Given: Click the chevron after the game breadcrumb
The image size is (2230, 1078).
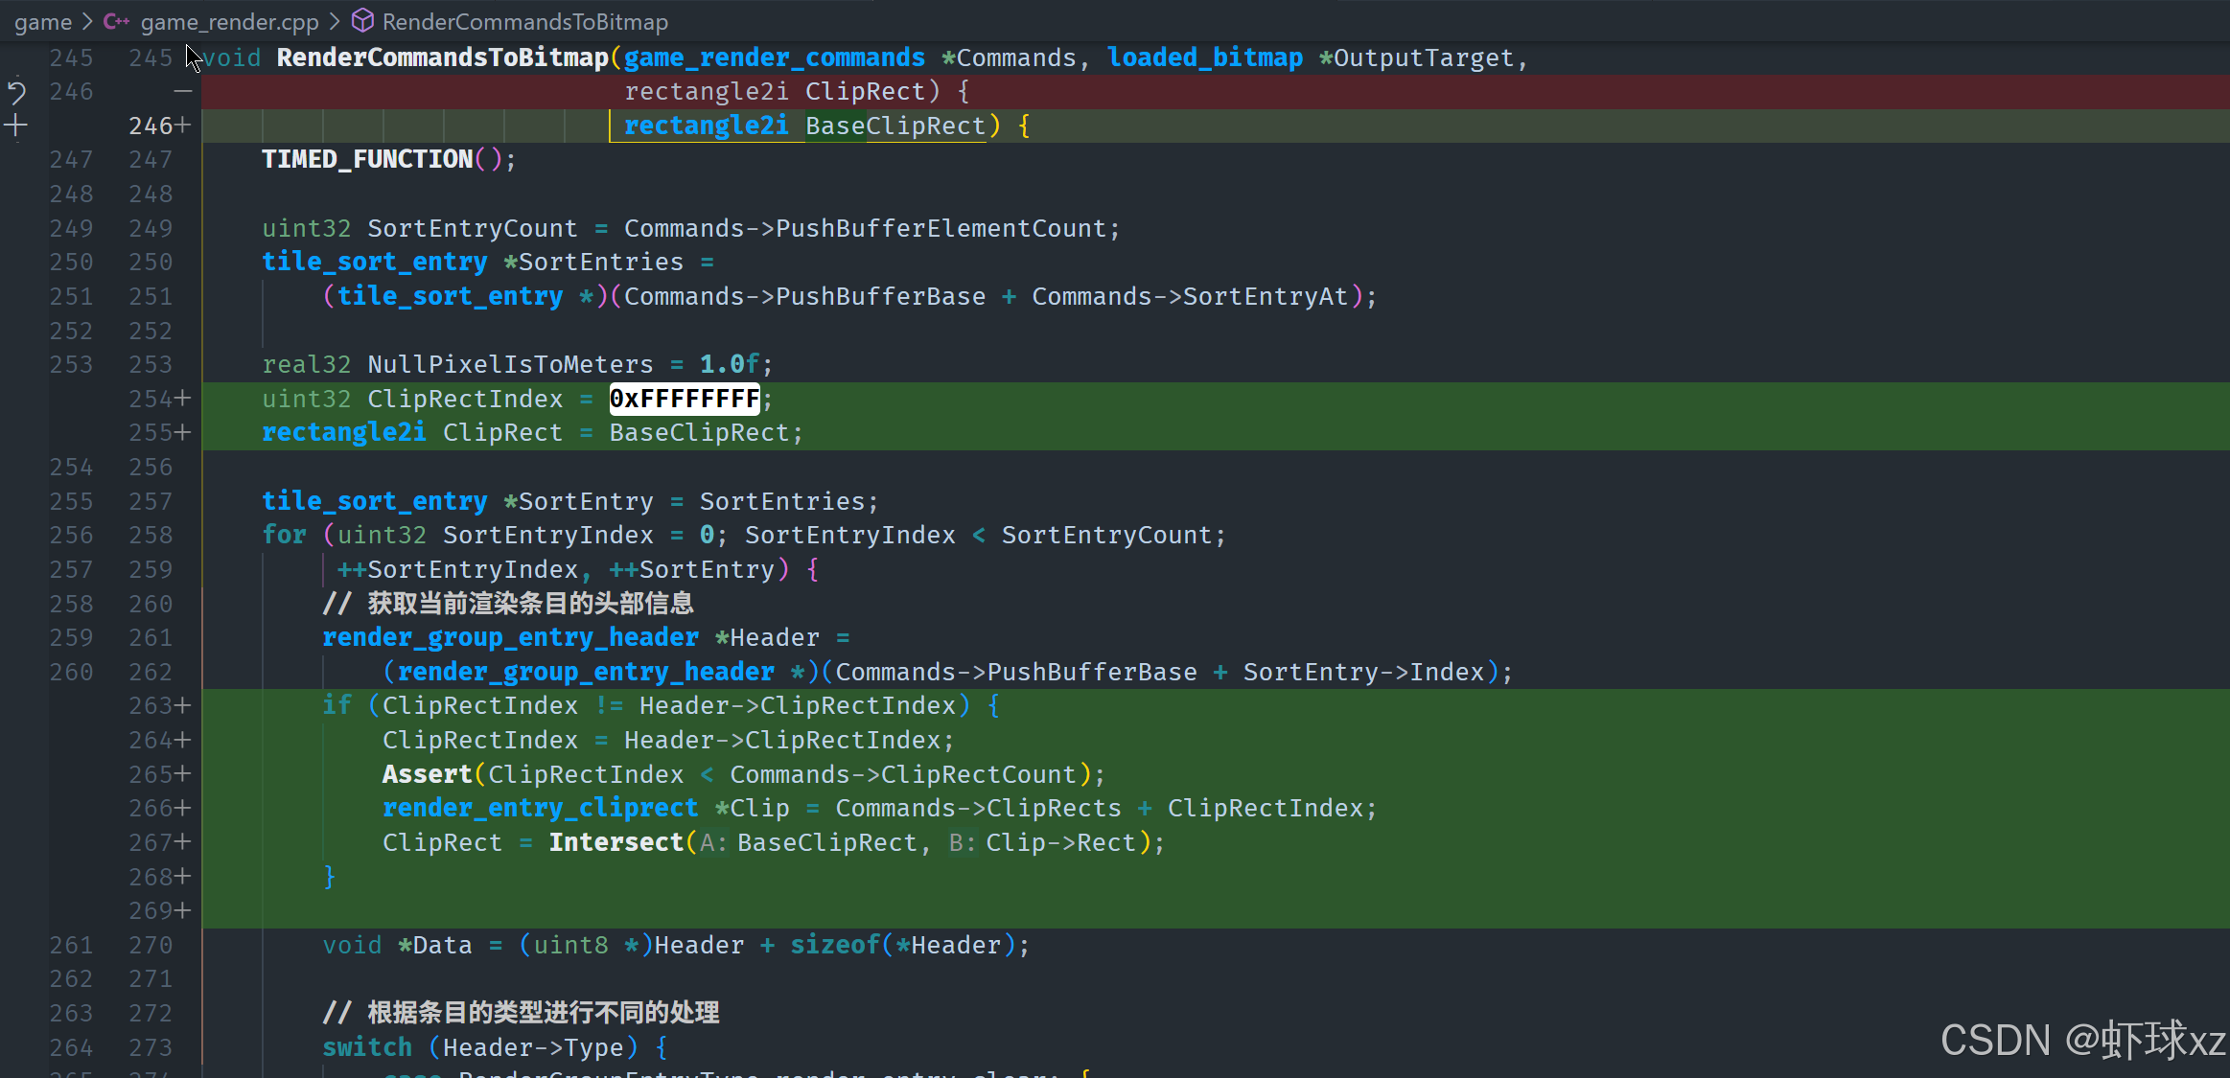Looking at the screenshot, I should [x=86, y=21].
